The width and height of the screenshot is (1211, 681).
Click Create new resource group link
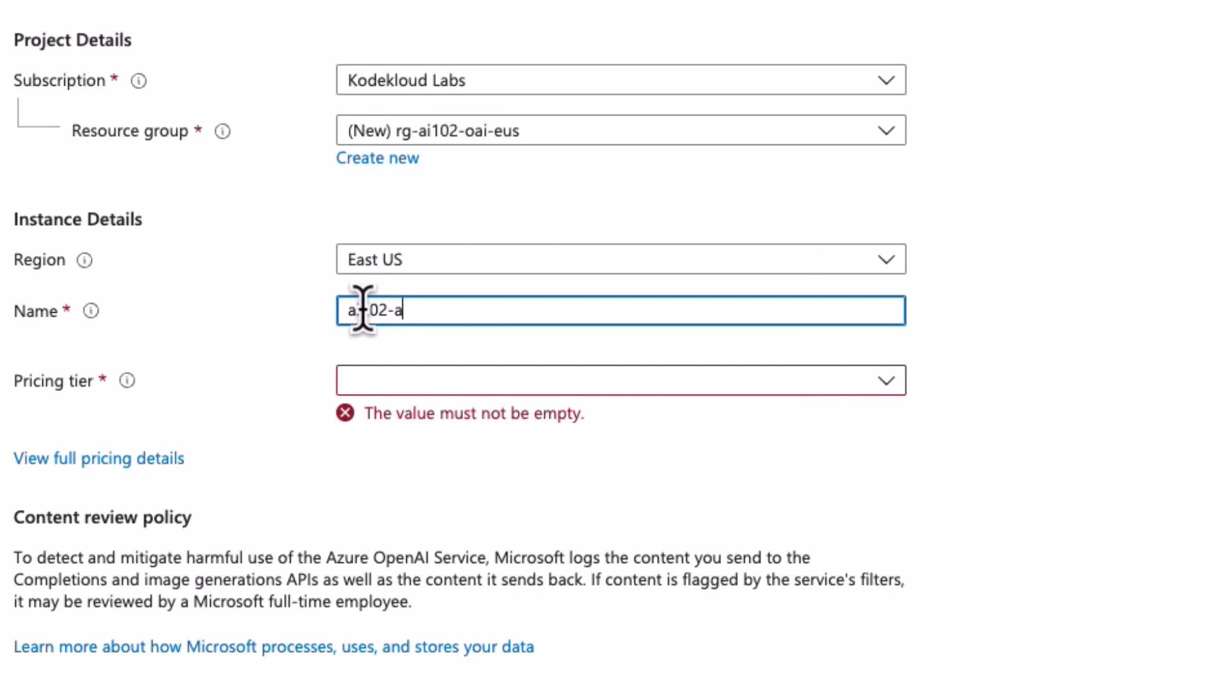click(377, 158)
